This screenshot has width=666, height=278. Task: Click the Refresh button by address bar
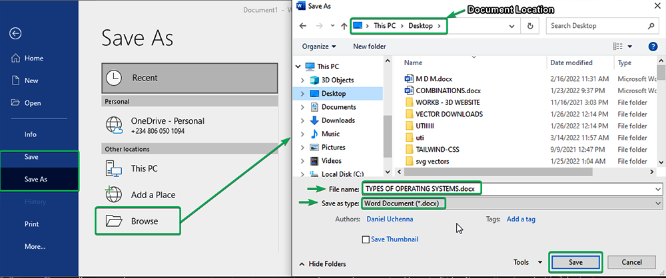click(529, 26)
